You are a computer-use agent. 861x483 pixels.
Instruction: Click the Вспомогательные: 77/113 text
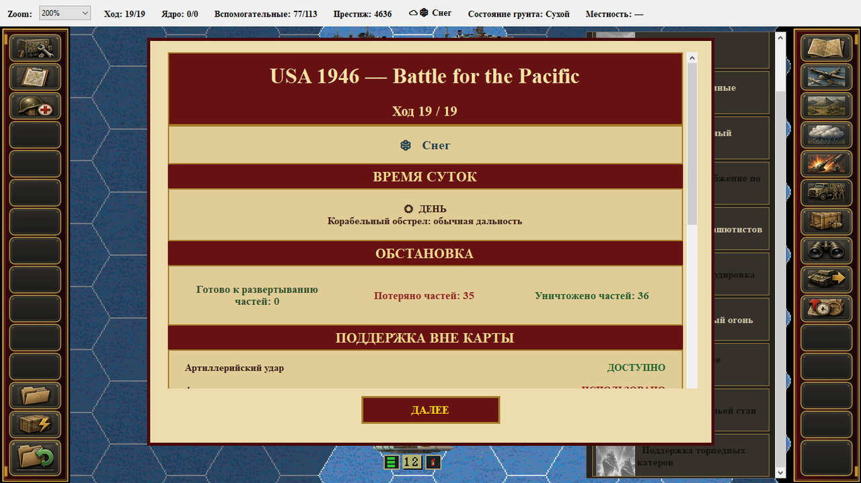(x=266, y=13)
